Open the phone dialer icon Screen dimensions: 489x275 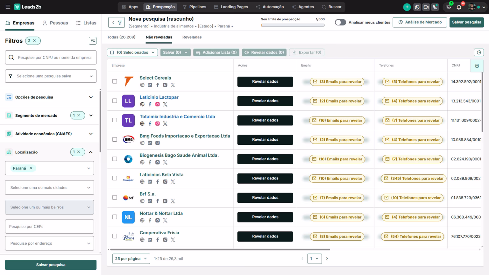(x=435, y=7)
